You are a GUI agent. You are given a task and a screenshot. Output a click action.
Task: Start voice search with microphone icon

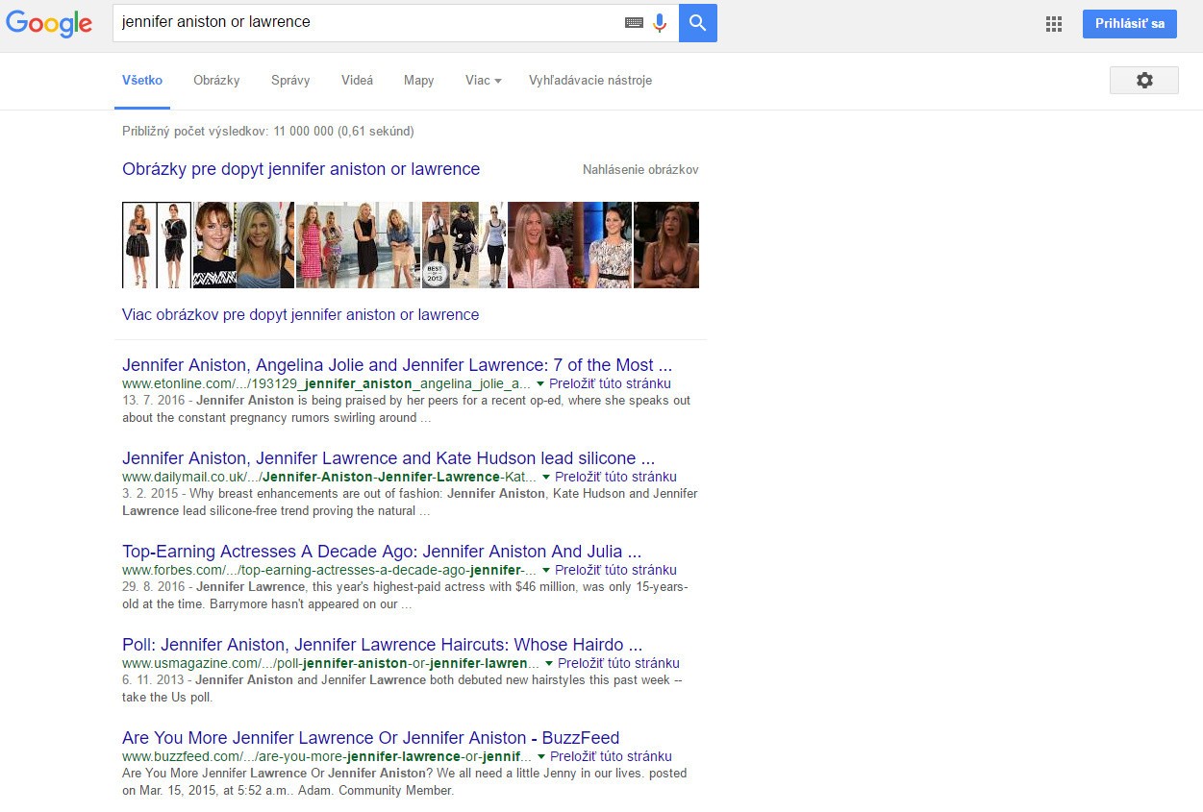coord(660,23)
